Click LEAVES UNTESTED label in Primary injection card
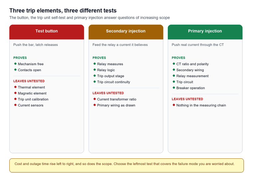 coord(187,99)
